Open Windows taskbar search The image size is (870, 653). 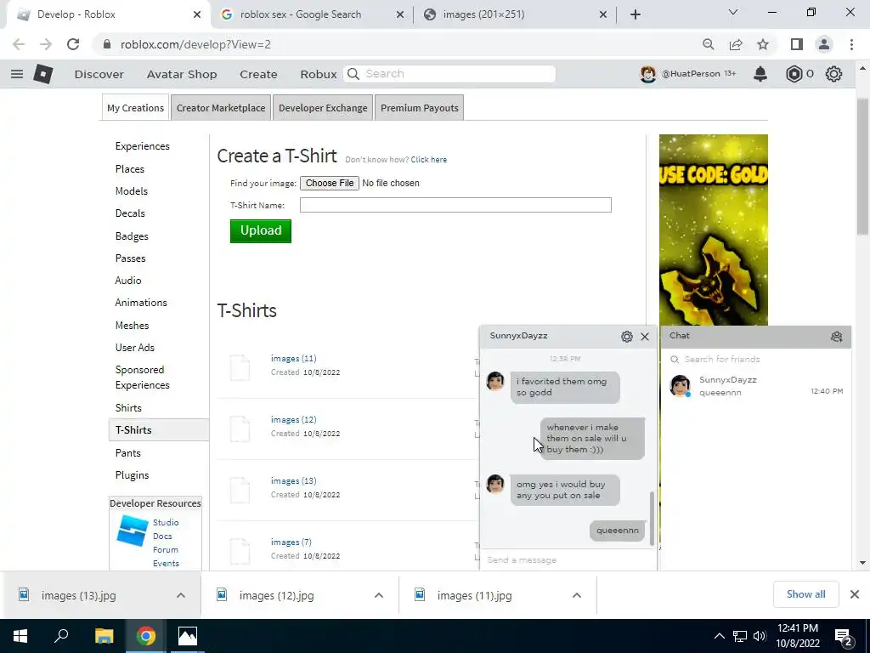[x=61, y=636]
